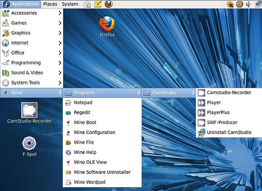Viewport: 262px width, 191px height.
Task: Open the F-Spot desktop shortcut
Action: click(29, 146)
